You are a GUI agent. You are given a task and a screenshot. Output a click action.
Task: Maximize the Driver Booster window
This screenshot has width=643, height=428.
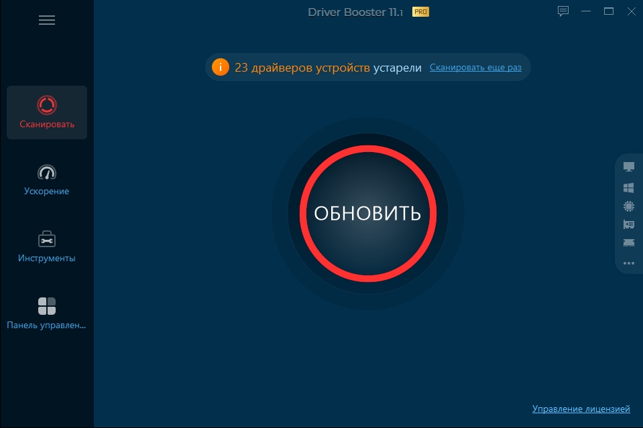click(609, 11)
